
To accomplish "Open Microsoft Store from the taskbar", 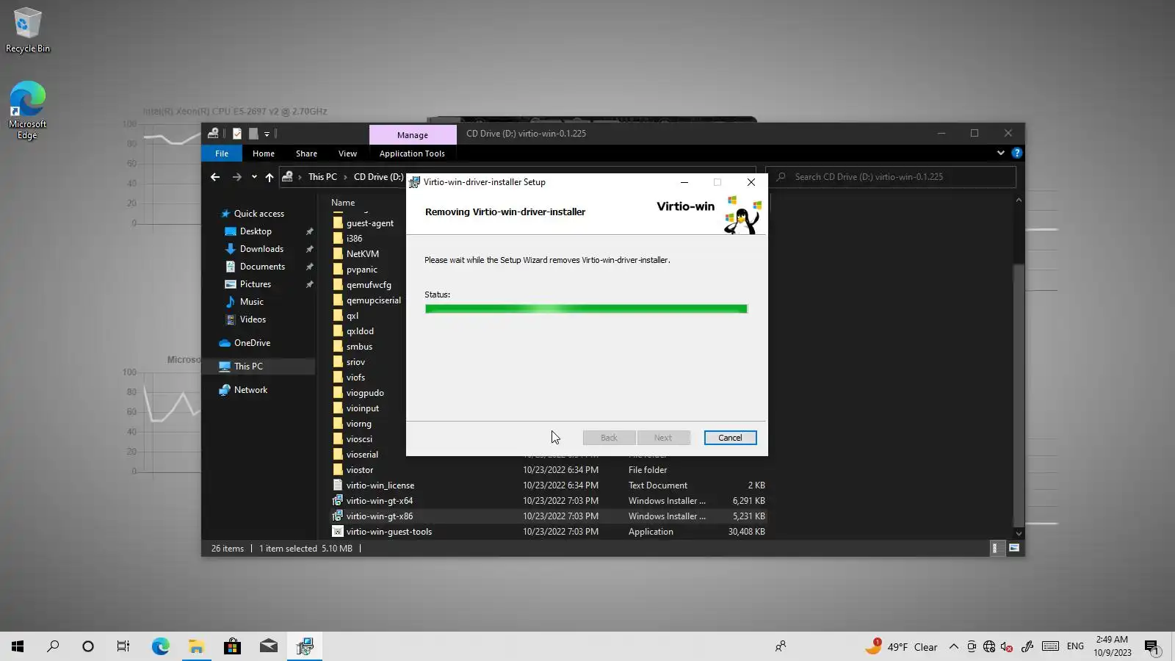I will [x=232, y=646].
